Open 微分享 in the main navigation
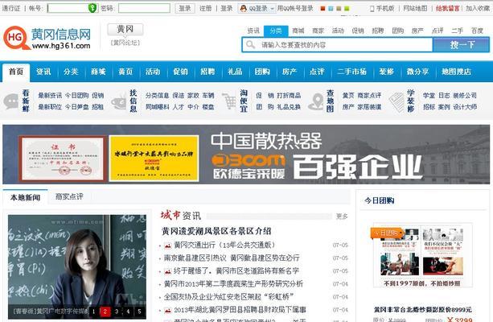 click(417, 72)
